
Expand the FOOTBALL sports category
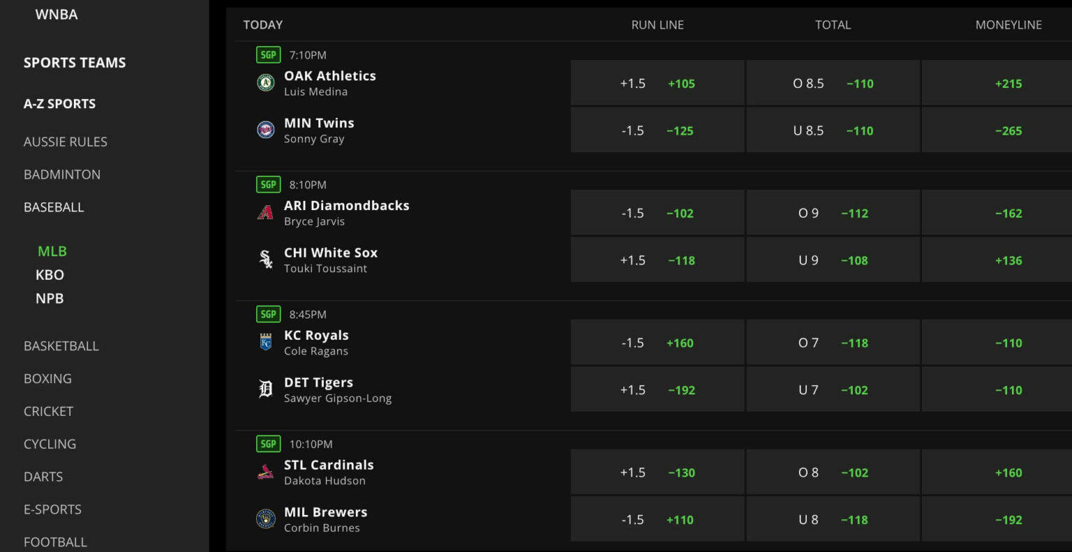[x=55, y=542]
